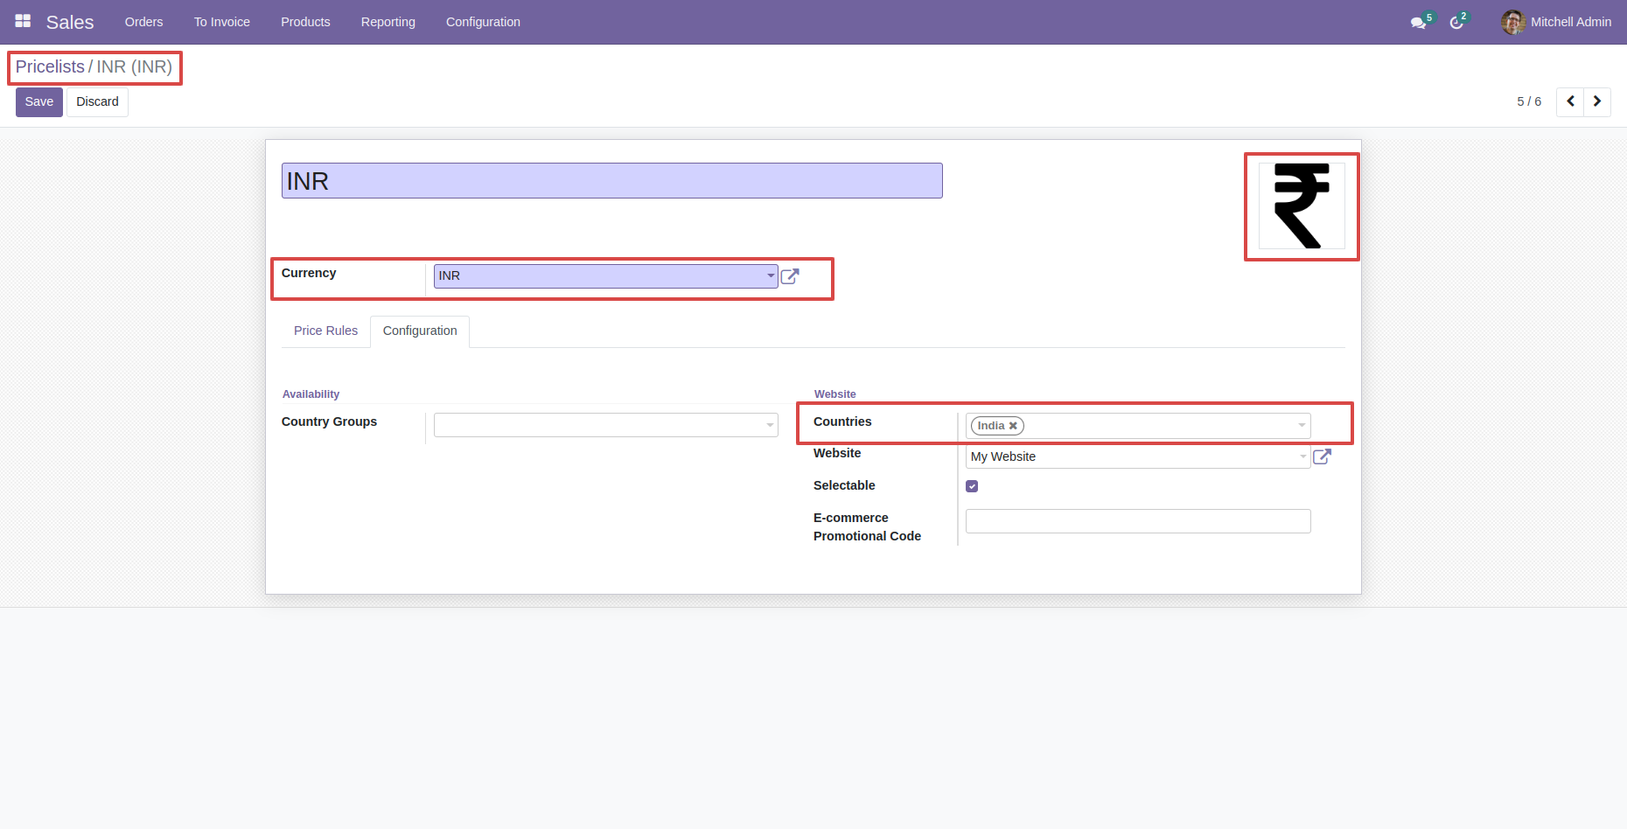This screenshot has width=1627, height=829.
Task: Open the Products menu
Action: [x=305, y=22]
